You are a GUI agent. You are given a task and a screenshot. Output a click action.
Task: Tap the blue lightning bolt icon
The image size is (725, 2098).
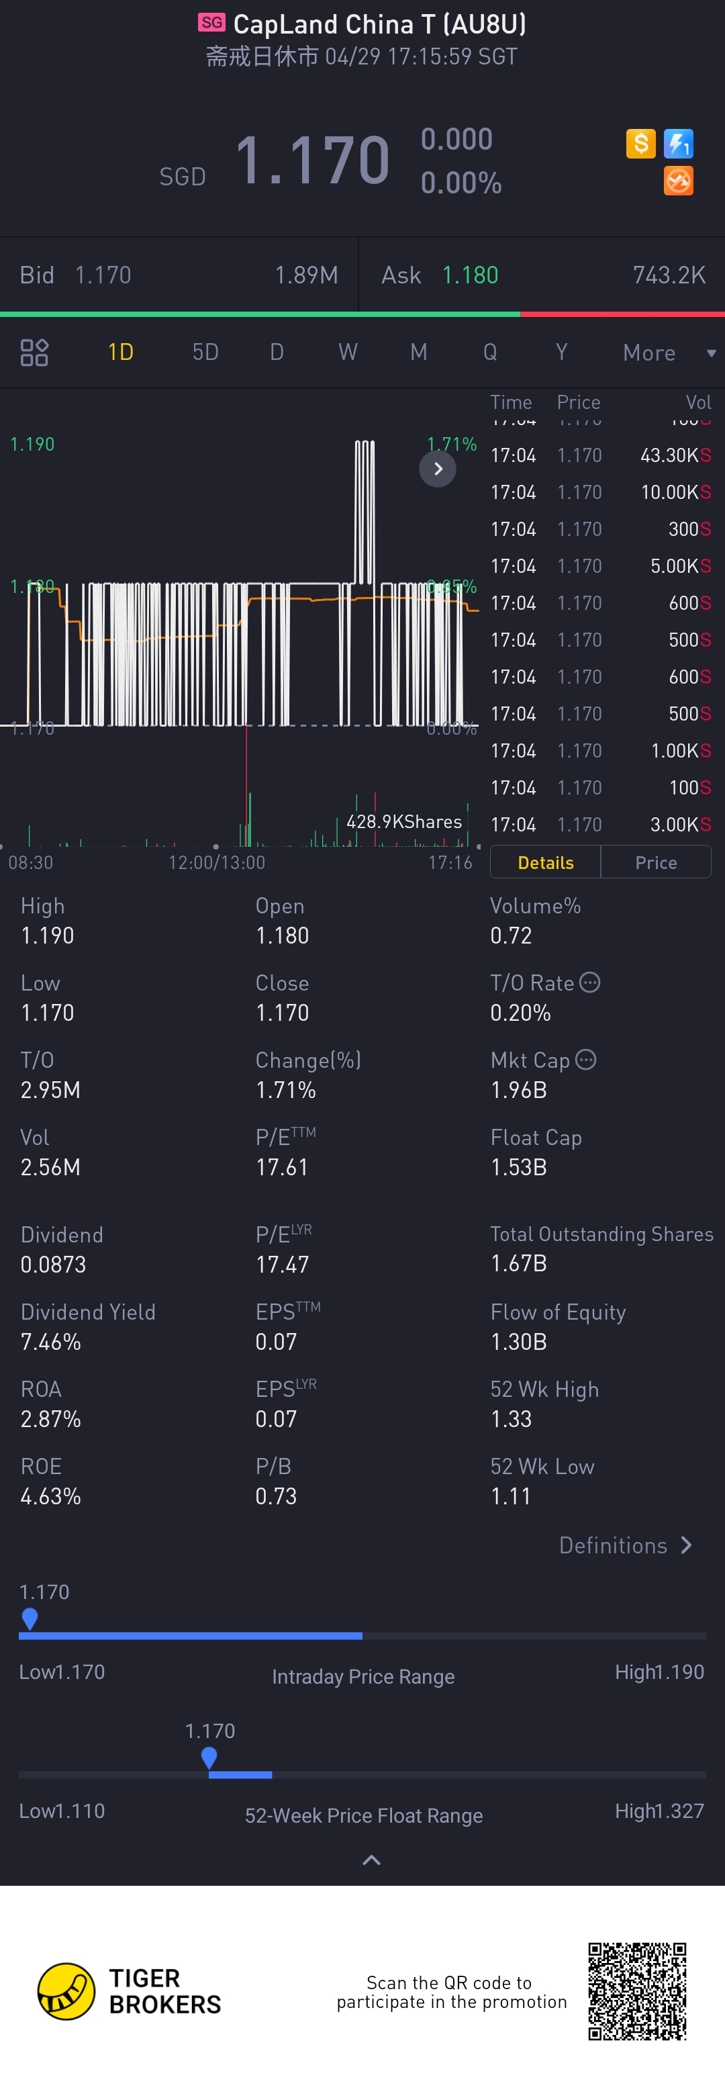pos(678,143)
